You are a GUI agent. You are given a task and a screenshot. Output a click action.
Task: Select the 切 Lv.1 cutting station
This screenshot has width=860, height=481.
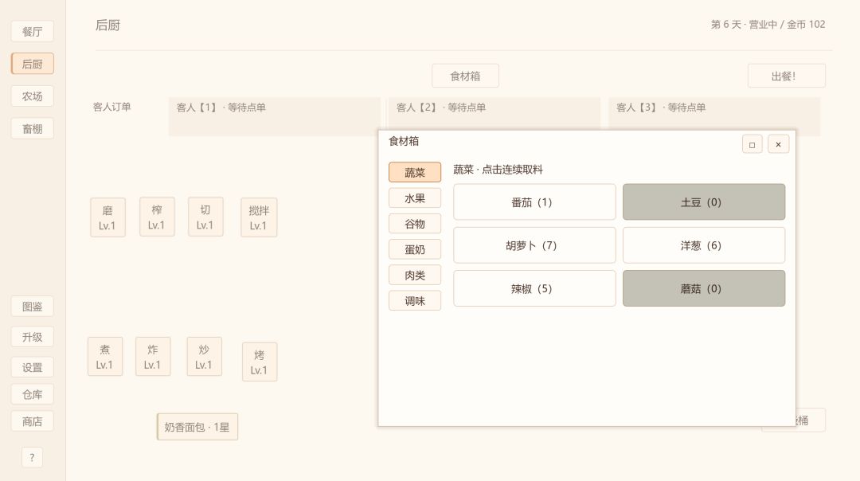pos(205,217)
